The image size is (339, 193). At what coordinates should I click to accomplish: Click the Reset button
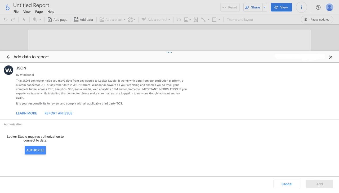click(230, 7)
